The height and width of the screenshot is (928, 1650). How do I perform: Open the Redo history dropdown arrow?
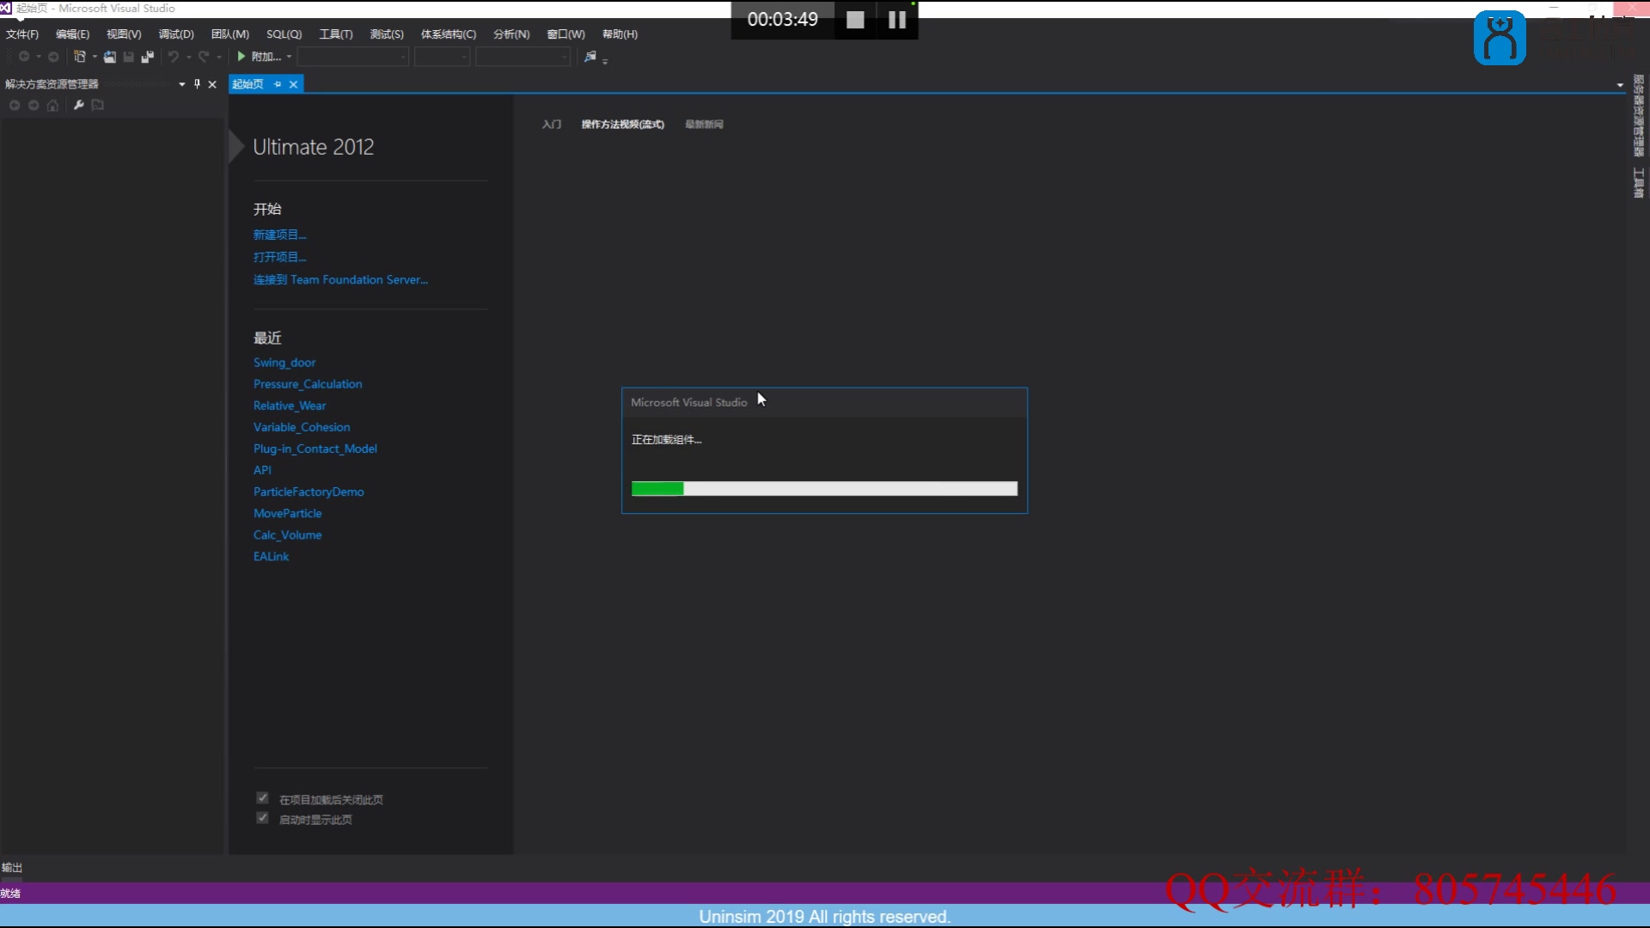(x=219, y=57)
